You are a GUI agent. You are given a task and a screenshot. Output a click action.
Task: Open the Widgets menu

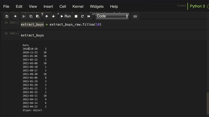(x=97, y=6)
